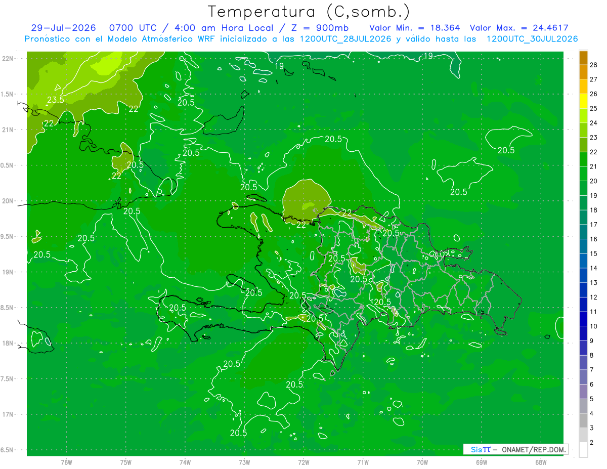
Task: Click the 1.5N latitude axis label
Action: click(x=7, y=94)
